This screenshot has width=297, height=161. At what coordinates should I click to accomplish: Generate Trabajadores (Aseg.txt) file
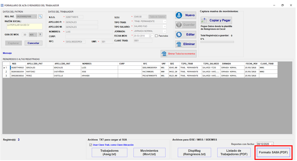click(109, 152)
